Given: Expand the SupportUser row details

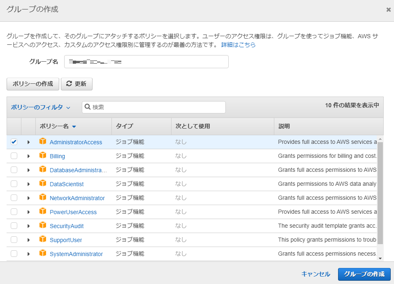Looking at the screenshot, I should (x=28, y=240).
